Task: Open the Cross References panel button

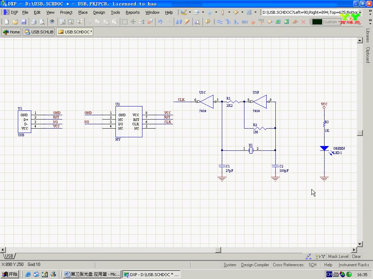Action: (x=288, y=265)
